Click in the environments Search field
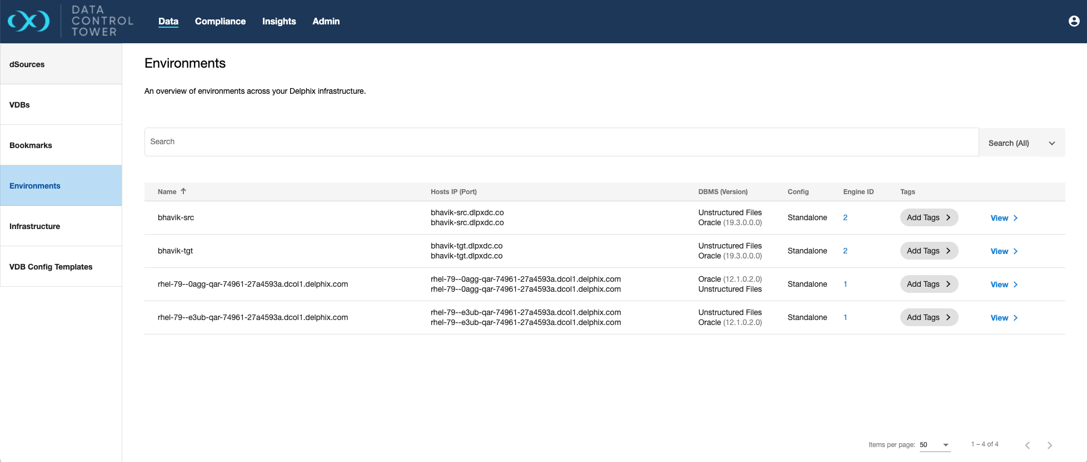The height and width of the screenshot is (462, 1087). 561,142
